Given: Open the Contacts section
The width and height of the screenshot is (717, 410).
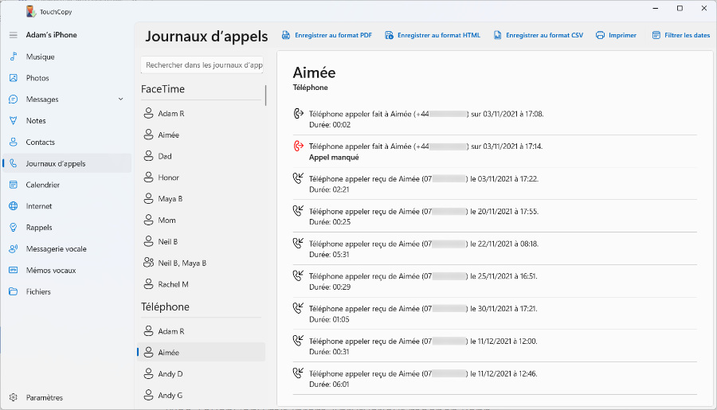Looking at the screenshot, I should click(40, 143).
